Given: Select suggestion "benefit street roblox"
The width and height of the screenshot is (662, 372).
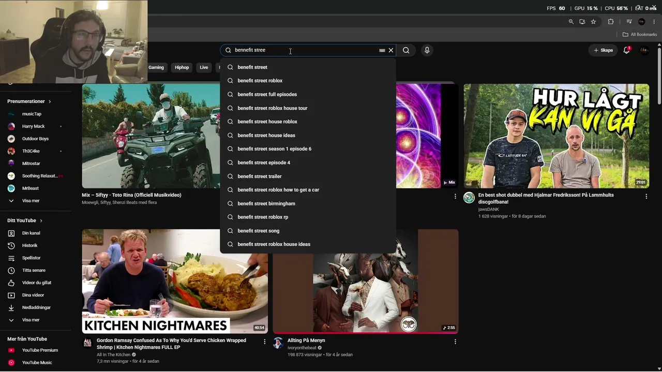Looking at the screenshot, I should click(308, 81).
